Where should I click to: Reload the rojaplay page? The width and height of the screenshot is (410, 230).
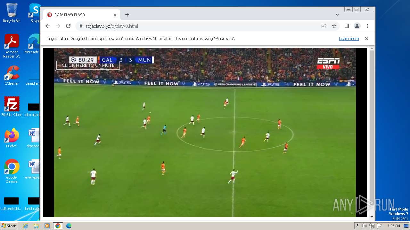(x=68, y=26)
